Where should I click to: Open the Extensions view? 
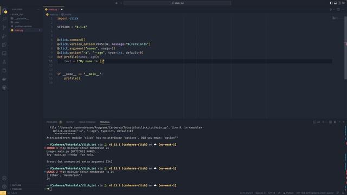[x=4, y=45]
